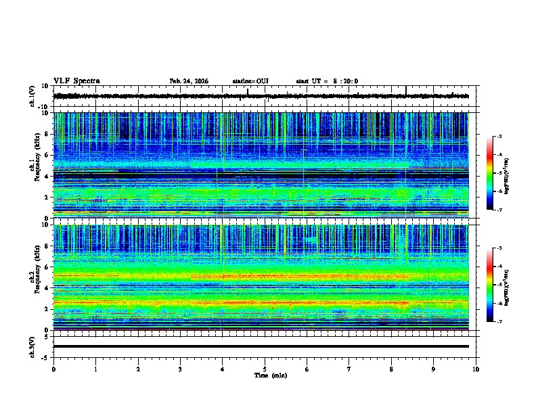Click the ch.1 spectrogram color bar
This screenshot has width=536, height=414.
point(489,173)
